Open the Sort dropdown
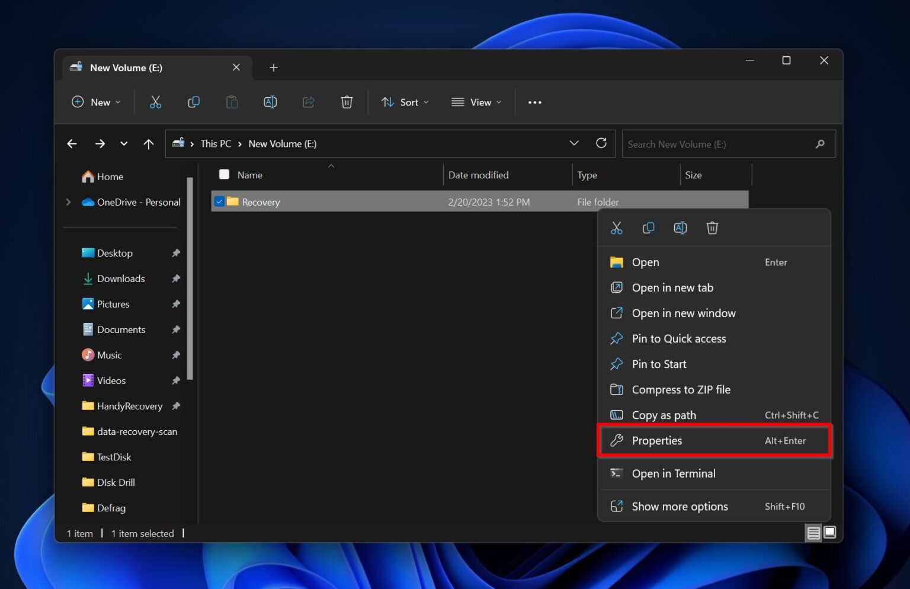Viewport: 910px width, 589px height. pyautogui.click(x=405, y=102)
